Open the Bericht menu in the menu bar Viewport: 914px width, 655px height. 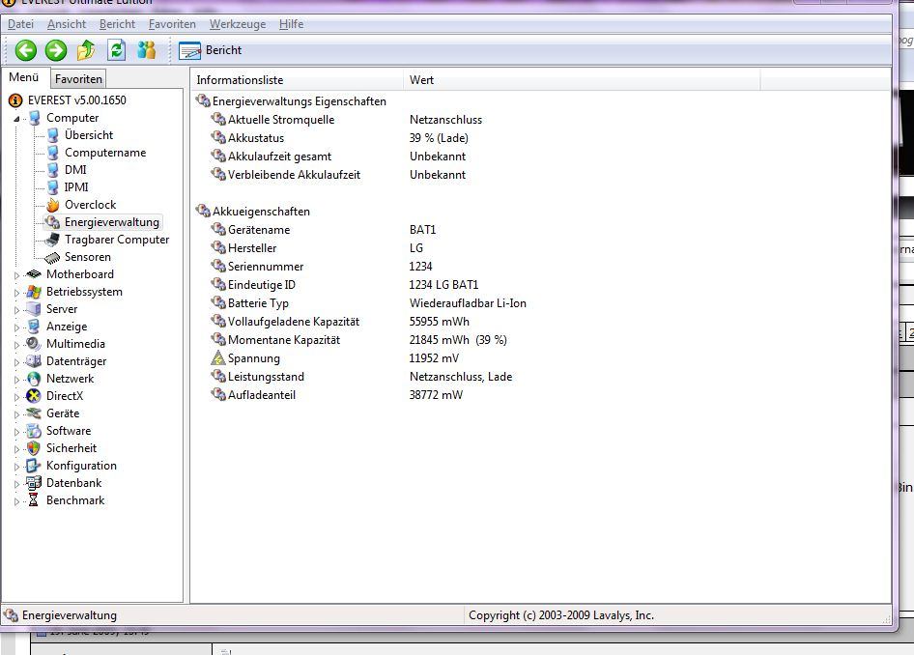pos(117,24)
